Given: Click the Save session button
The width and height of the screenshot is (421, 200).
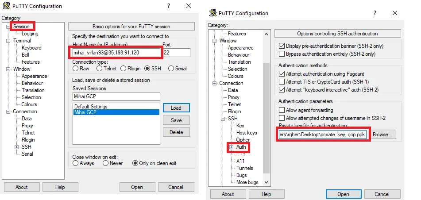Looking at the screenshot, I should (x=176, y=120).
